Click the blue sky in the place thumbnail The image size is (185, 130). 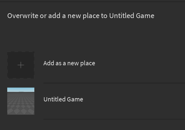pyautogui.click(x=21, y=89)
